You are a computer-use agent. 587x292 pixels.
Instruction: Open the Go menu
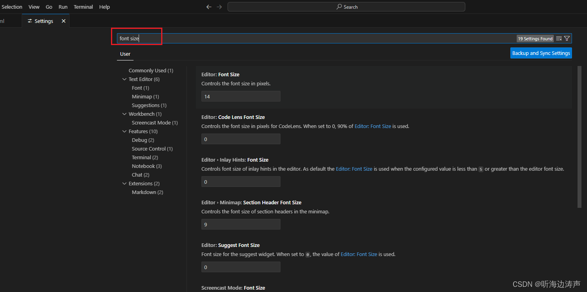(x=49, y=7)
